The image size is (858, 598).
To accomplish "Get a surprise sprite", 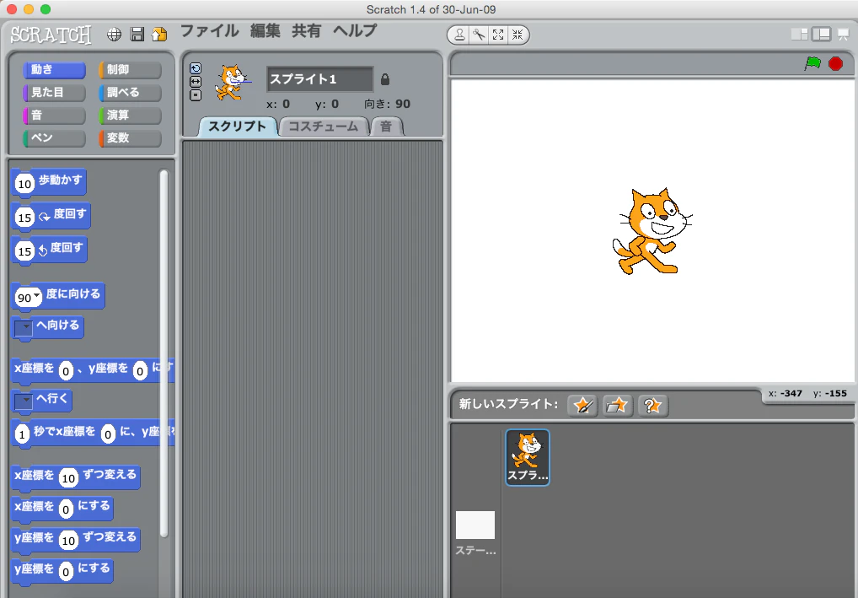I will tap(652, 406).
